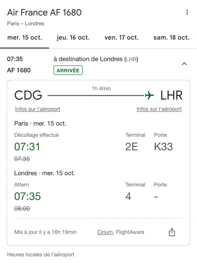Click the green airplane icon
This screenshot has width=197, height=263.
(149, 95)
